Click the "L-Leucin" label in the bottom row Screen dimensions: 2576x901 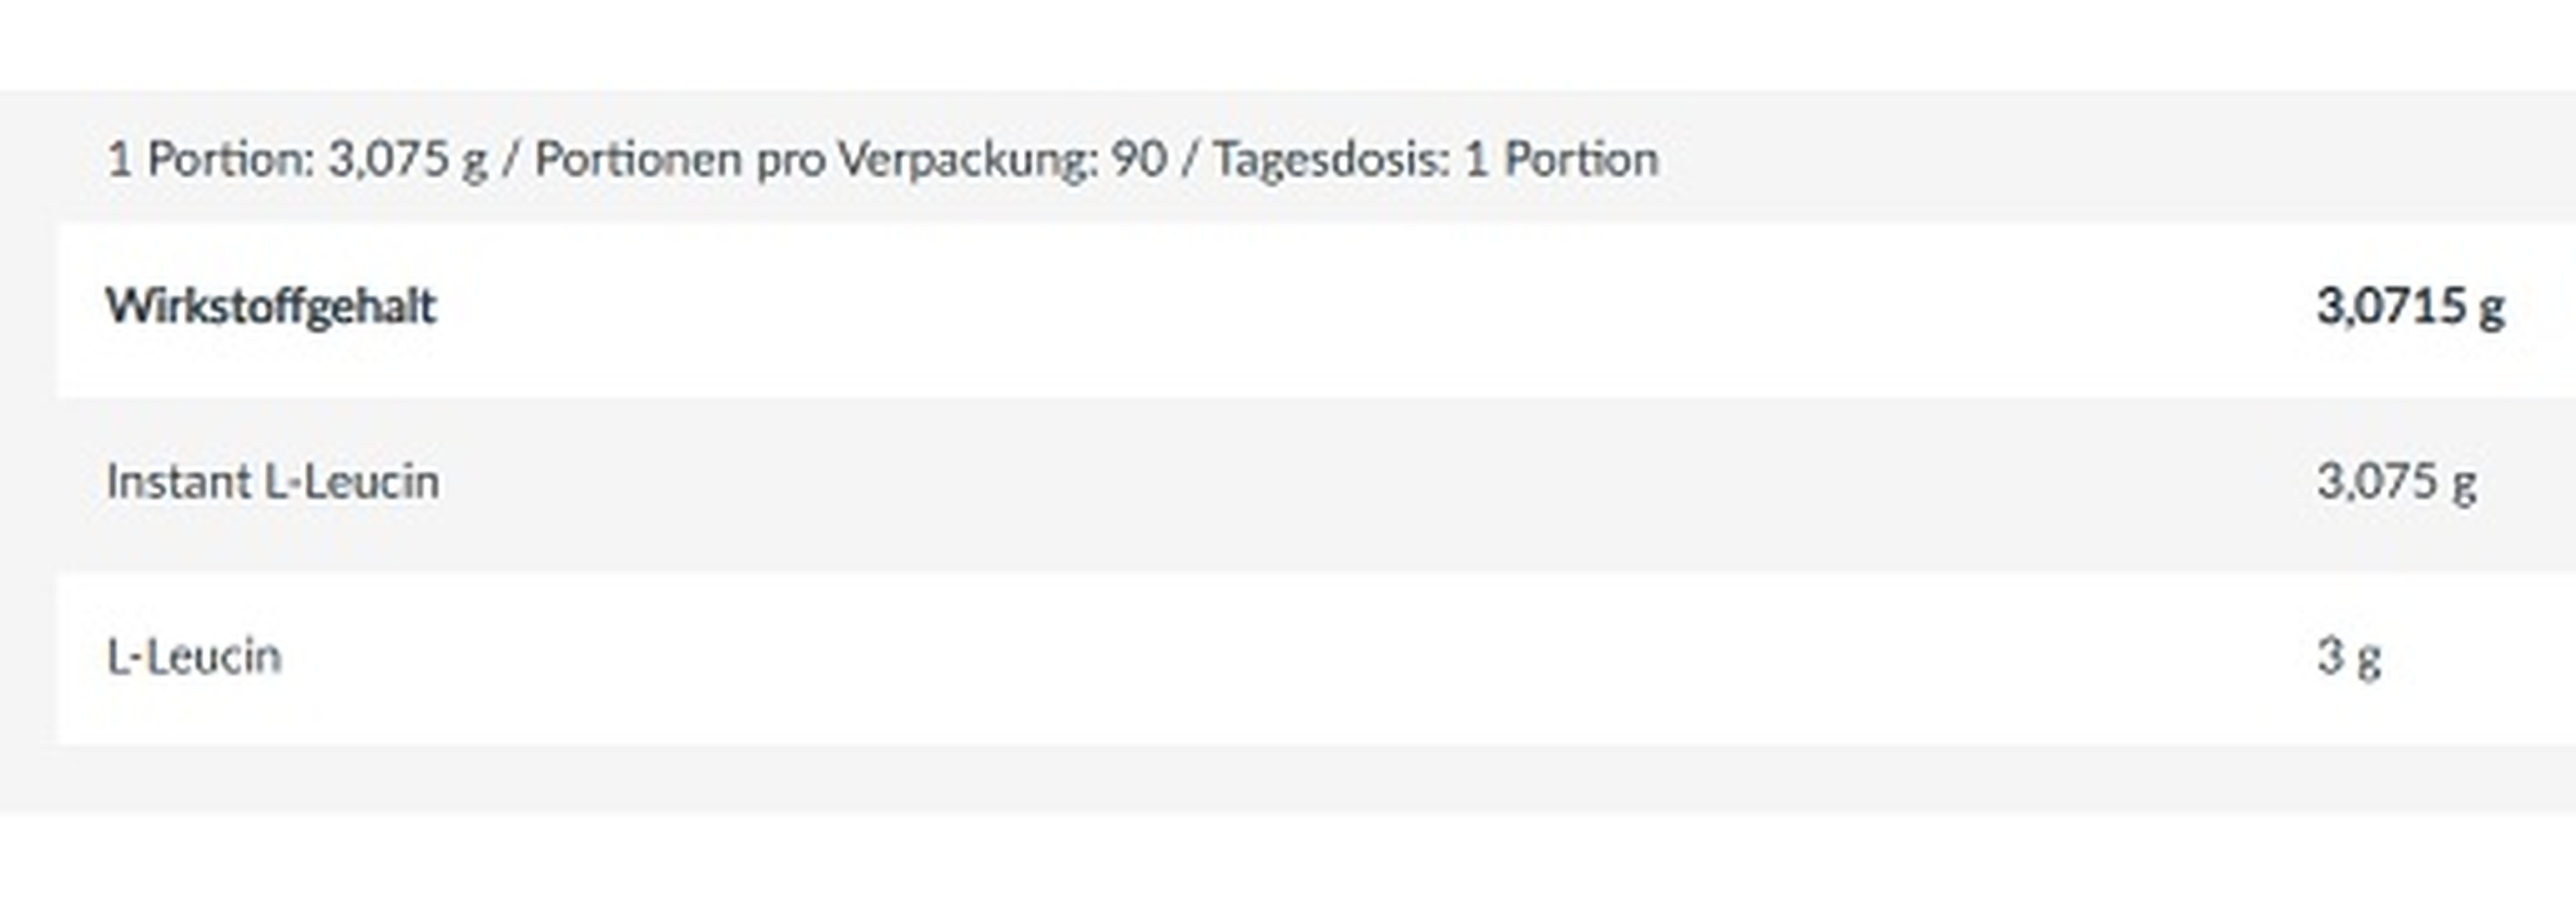click(194, 657)
